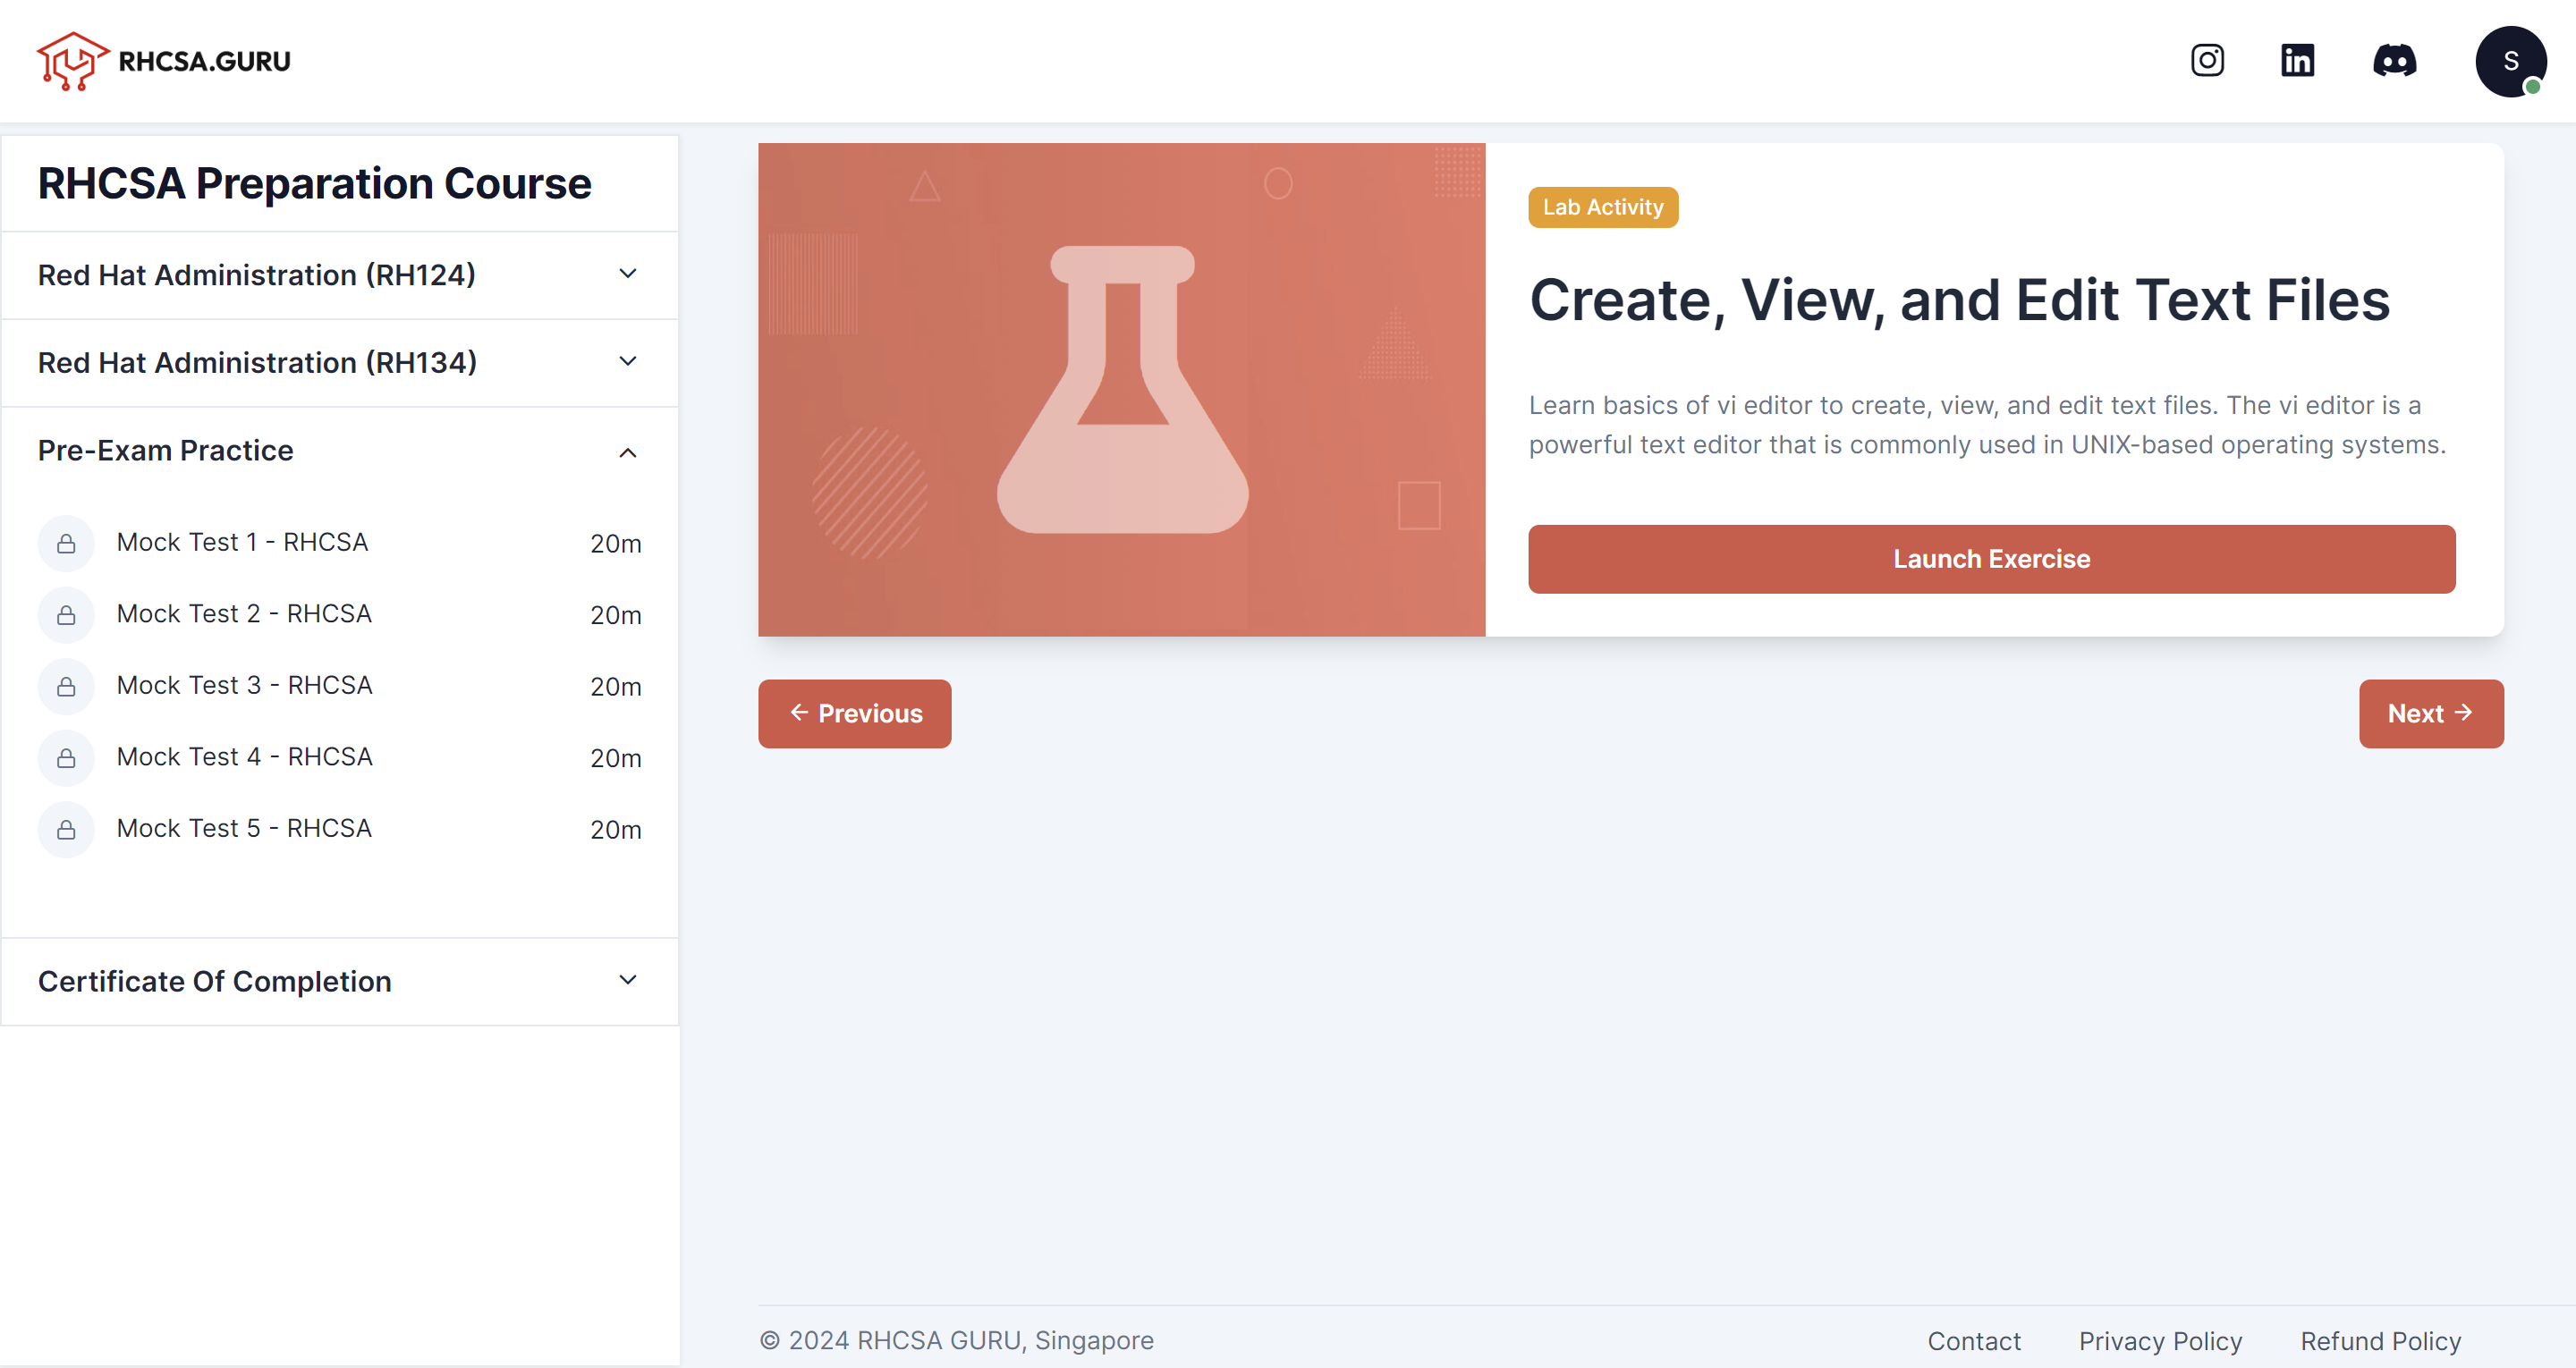Click the 20m duration of Mock Test 1
This screenshot has height=1368, width=2576.
pos(615,544)
